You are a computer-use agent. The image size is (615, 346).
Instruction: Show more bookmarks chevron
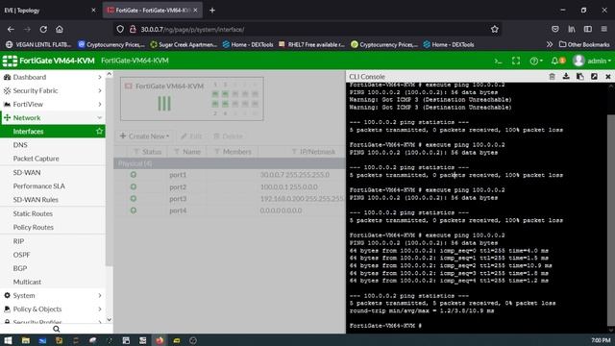point(550,45)
